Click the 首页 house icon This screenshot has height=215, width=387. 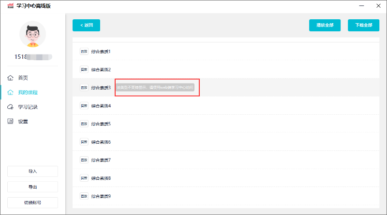[x=10, y=78]
